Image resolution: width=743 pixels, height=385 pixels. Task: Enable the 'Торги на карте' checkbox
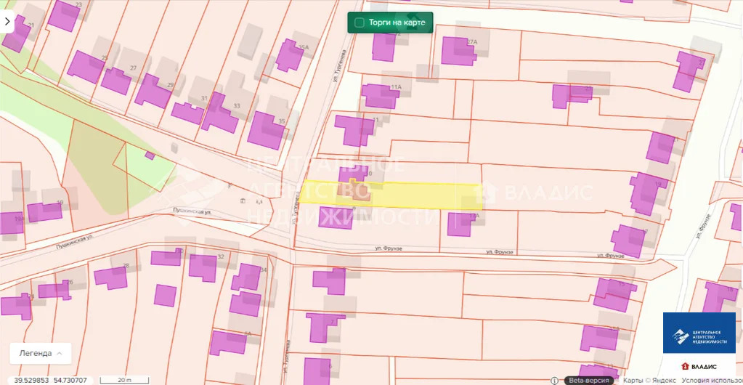pyautogui.click(x=359, y=23)
